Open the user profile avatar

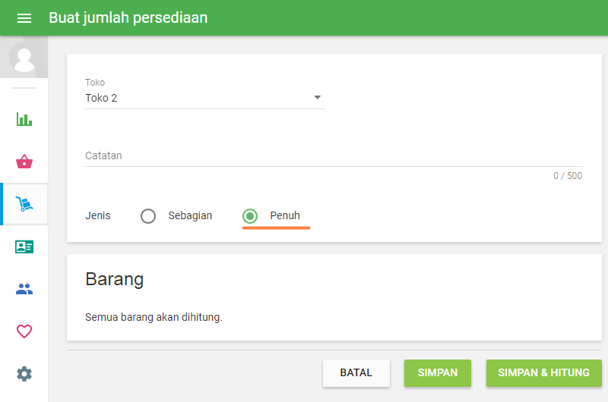point(24,57)
